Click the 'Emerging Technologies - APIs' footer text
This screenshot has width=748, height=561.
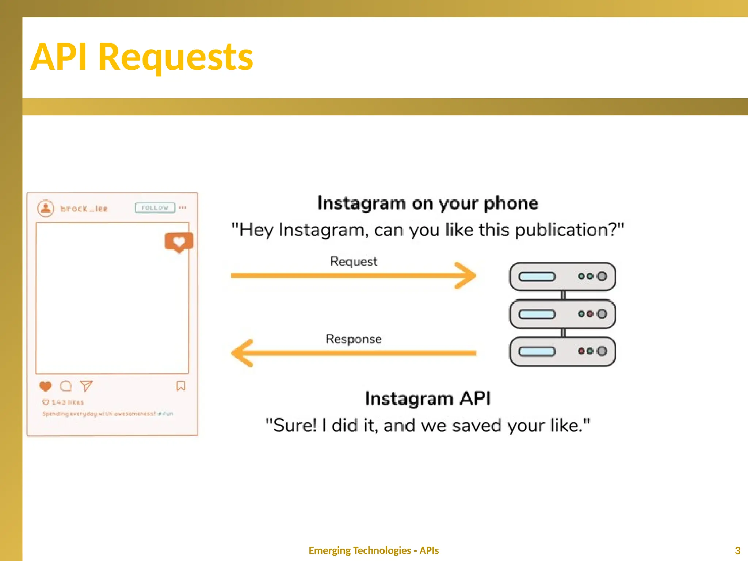click(x=374, y=550)
